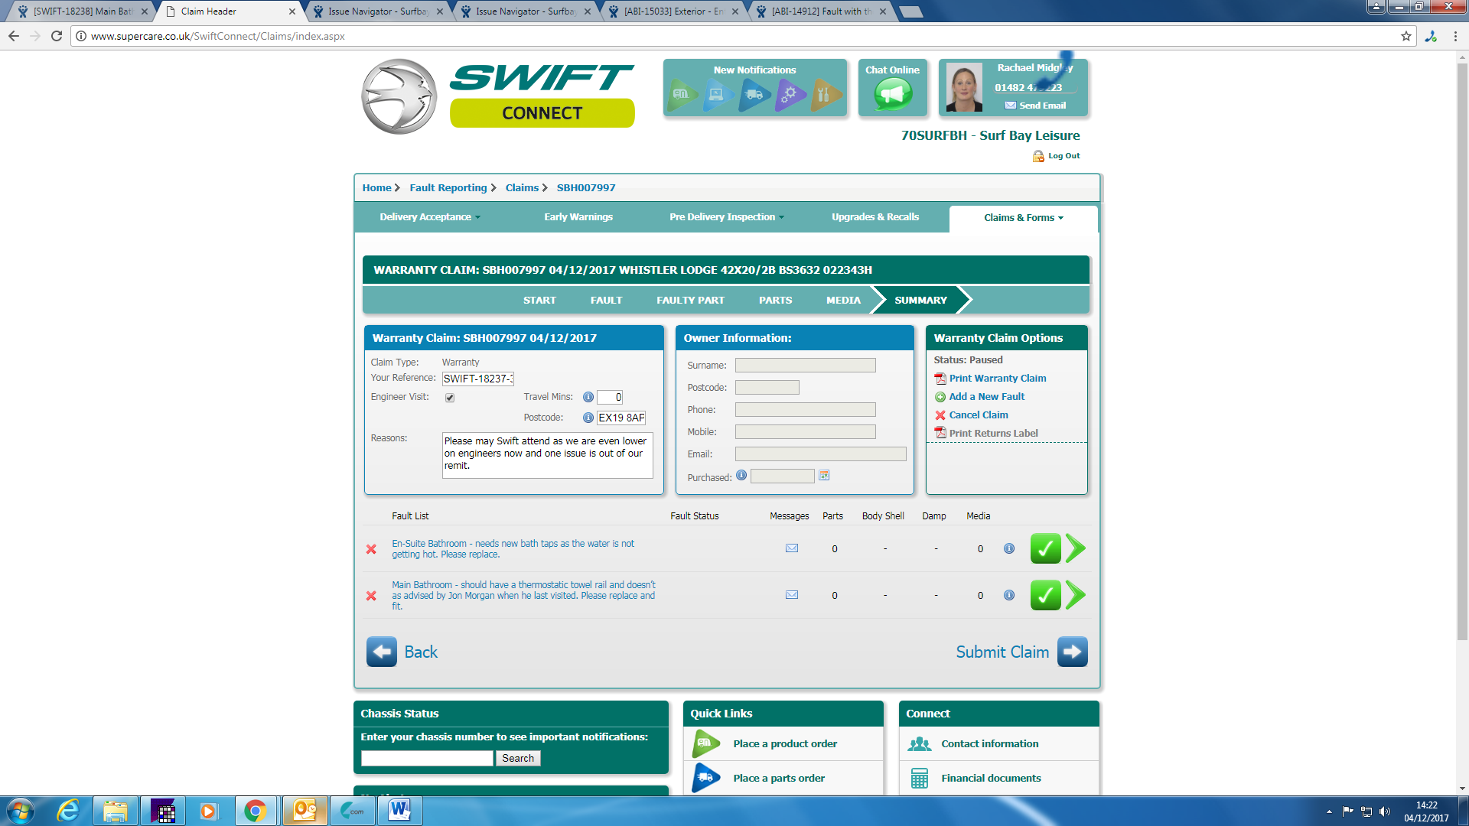Click the Travel Mins info icon
This screenshot has width=1469, height=826.
click(588, 397)
